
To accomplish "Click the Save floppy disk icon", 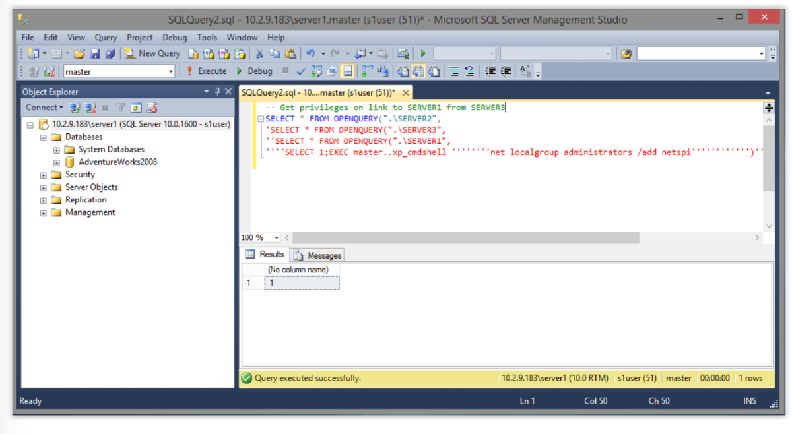I will 95,53.
